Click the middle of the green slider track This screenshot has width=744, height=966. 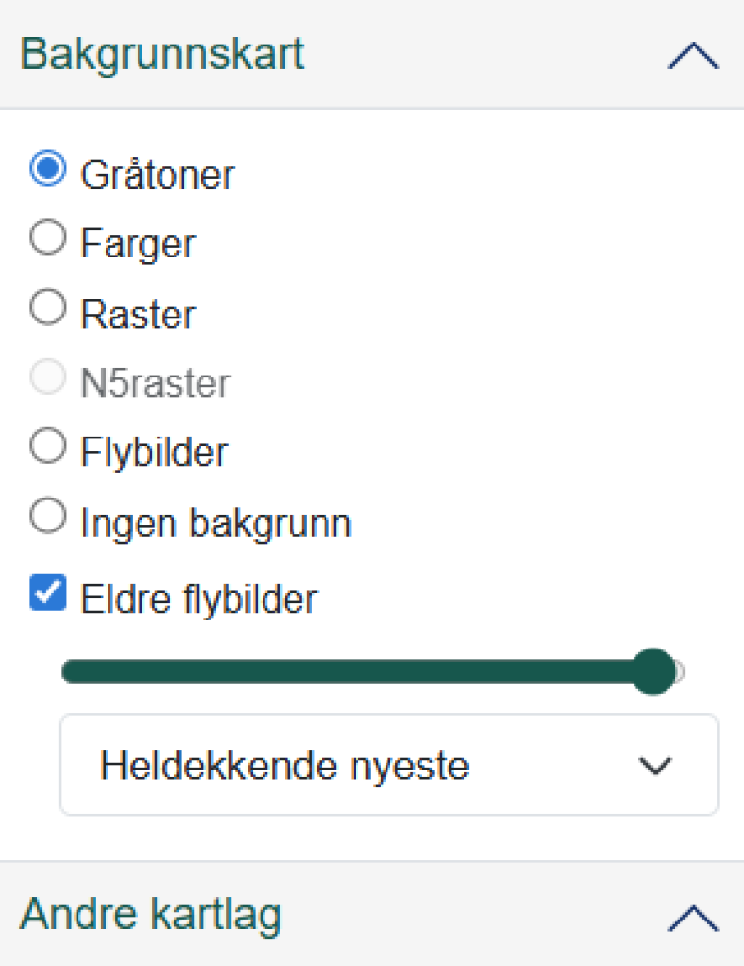(x=358, y=672)
